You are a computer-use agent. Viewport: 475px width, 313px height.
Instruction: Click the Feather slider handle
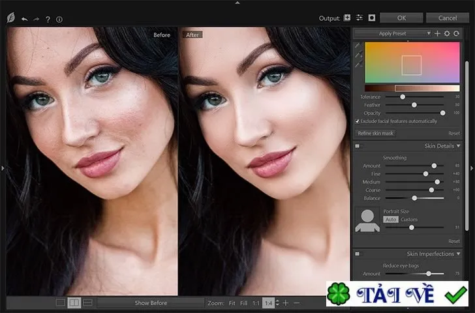(x=414, y=105)
